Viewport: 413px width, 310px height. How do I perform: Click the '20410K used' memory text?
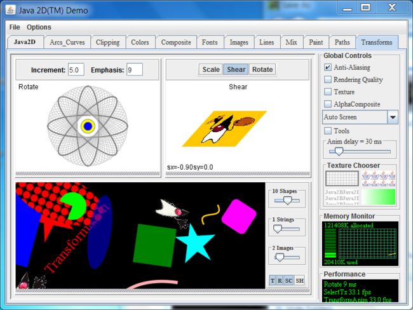tap(341, 262)
